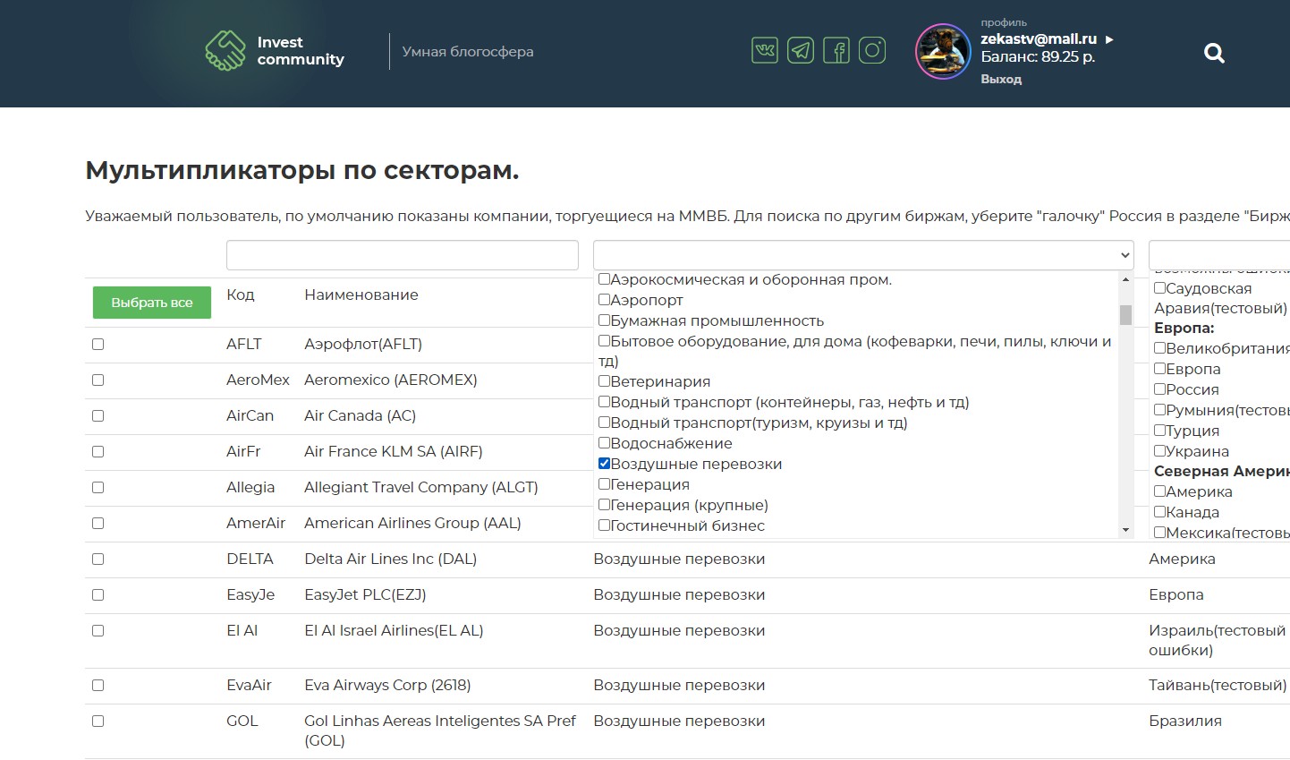This screenshot has height=760, width=1290.
Task: Check Аэрокосмическая и оборонная пром. option
Action: point(604,279)
